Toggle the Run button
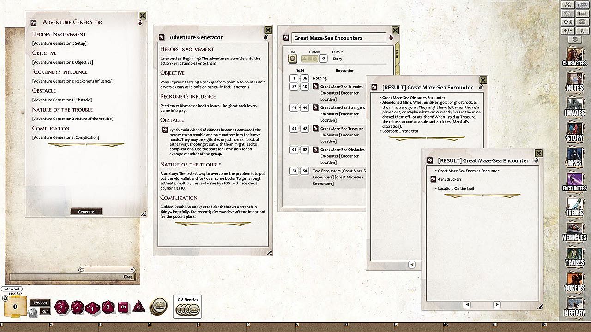Viewport: 591px width, 332px height. tap(45, 311)
